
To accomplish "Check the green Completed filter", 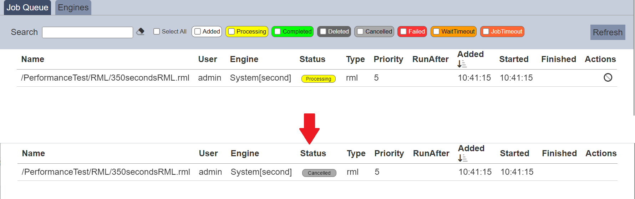I will (278, 31).
